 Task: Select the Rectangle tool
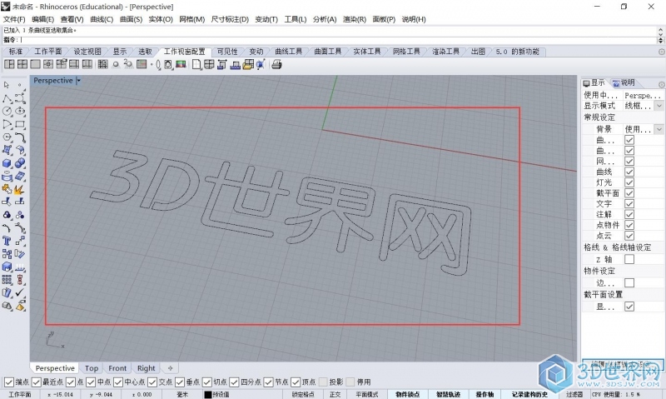click(20, 124)
